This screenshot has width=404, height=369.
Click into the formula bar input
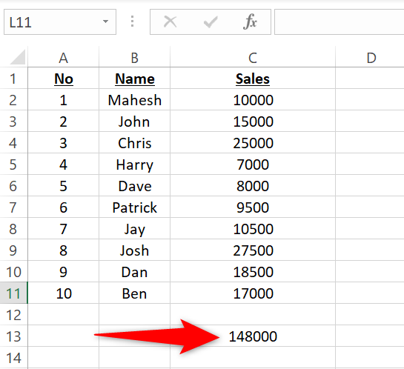coord(339,22)
